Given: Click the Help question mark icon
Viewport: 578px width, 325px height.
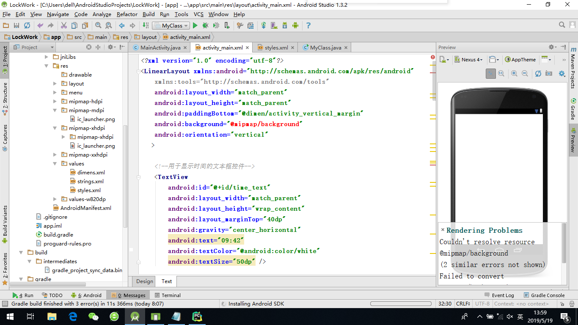Looking at the screenshot, I should 308,26.
